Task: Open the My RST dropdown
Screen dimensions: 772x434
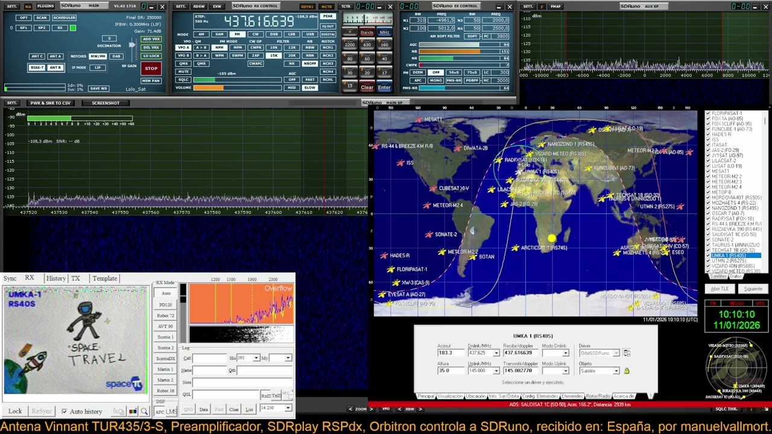Action: pyautogui.click(x=288, y=358)
